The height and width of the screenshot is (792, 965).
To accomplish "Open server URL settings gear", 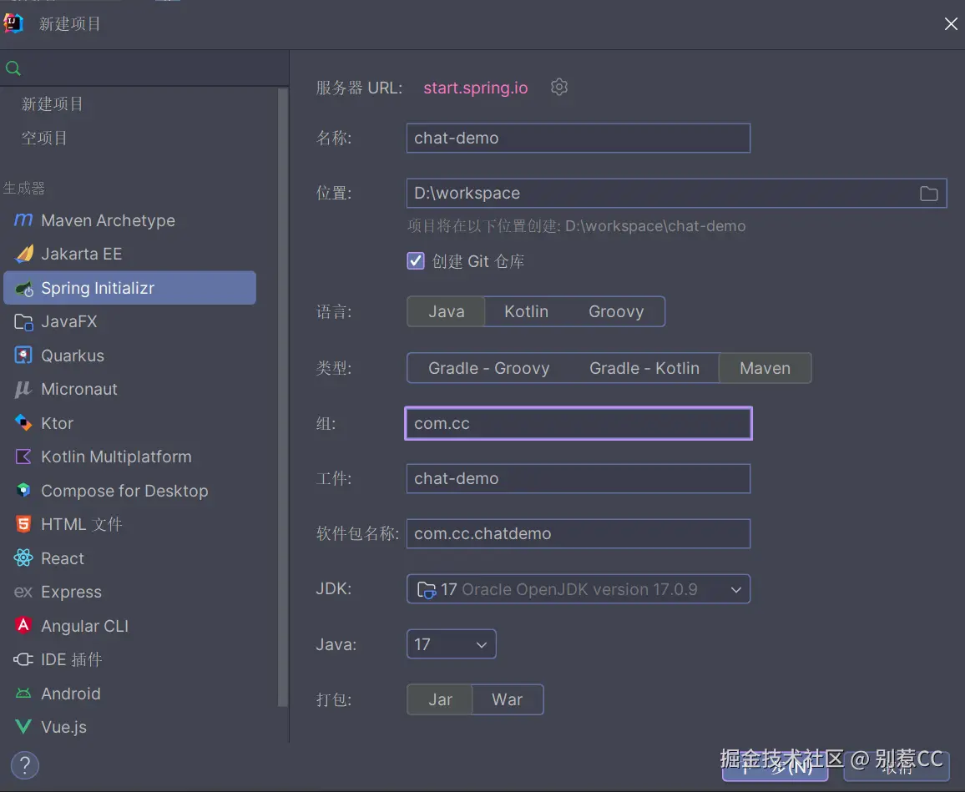I will [558, 87].
